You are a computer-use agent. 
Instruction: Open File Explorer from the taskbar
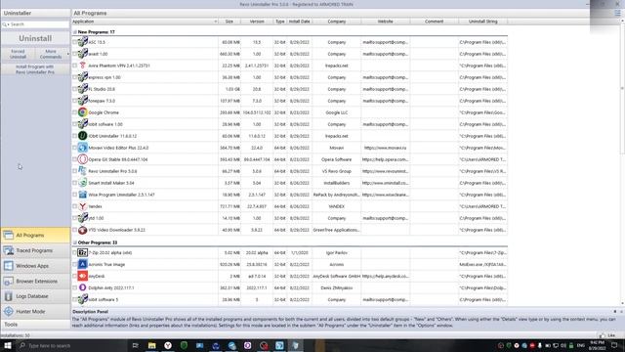(x=152, y=345)
